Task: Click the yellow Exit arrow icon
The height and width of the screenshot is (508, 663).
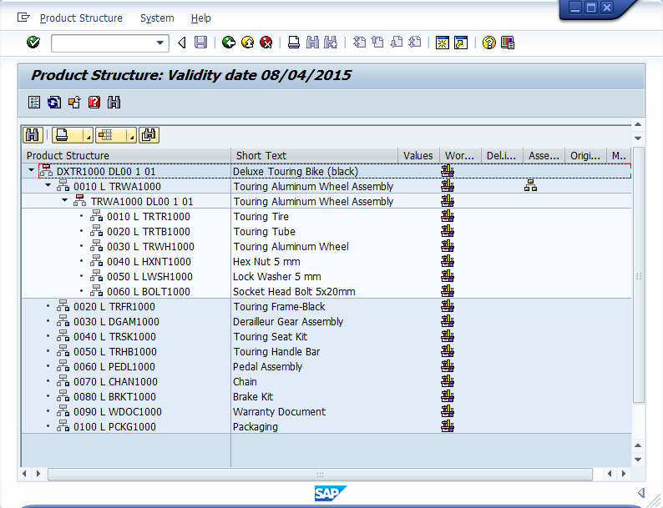Action: pyautogui.click(x=248, y=43)
